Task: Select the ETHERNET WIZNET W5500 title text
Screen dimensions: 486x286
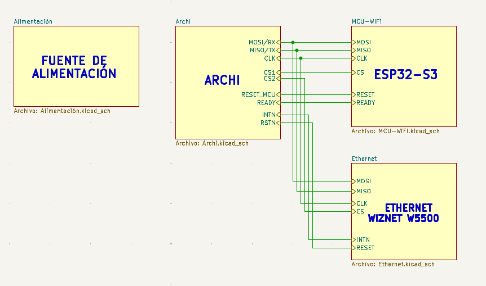Action: (x=404, y=213)
